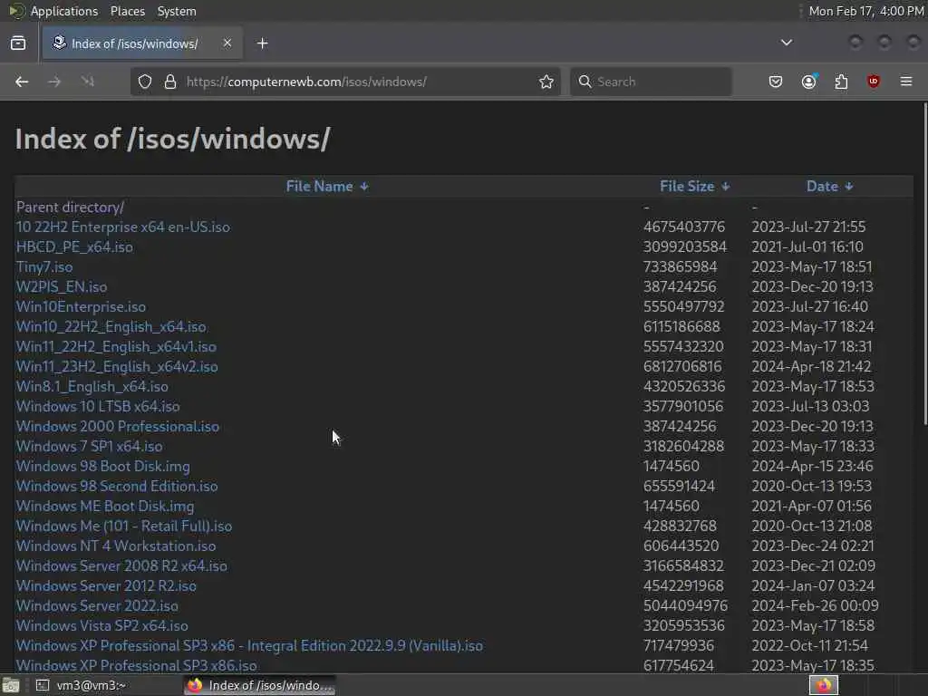
Task: Open the System menu
Action: 177,11
